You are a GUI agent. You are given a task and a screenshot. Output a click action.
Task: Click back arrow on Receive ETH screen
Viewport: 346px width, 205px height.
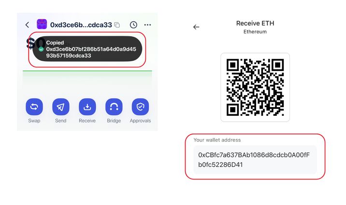[196, 27]
